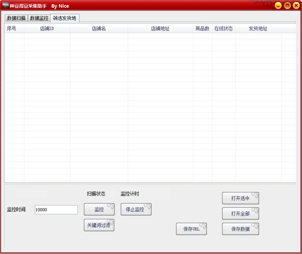Sort by 商品数 column header
Image resolution: width=302 pixels, height=254 pixels.
tap(203, 28)
